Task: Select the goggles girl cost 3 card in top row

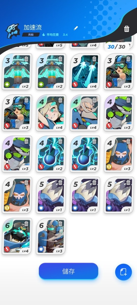Action: (x=119, y=72)
